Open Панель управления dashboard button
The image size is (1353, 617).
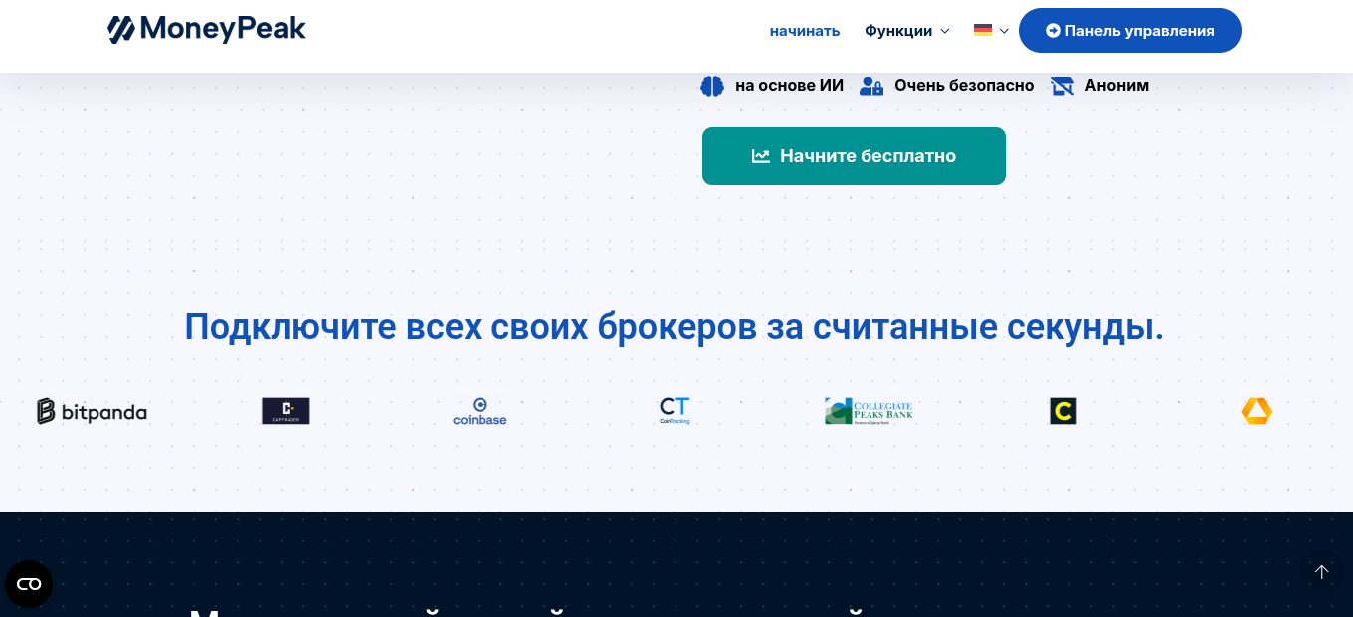coord(1130,31)
